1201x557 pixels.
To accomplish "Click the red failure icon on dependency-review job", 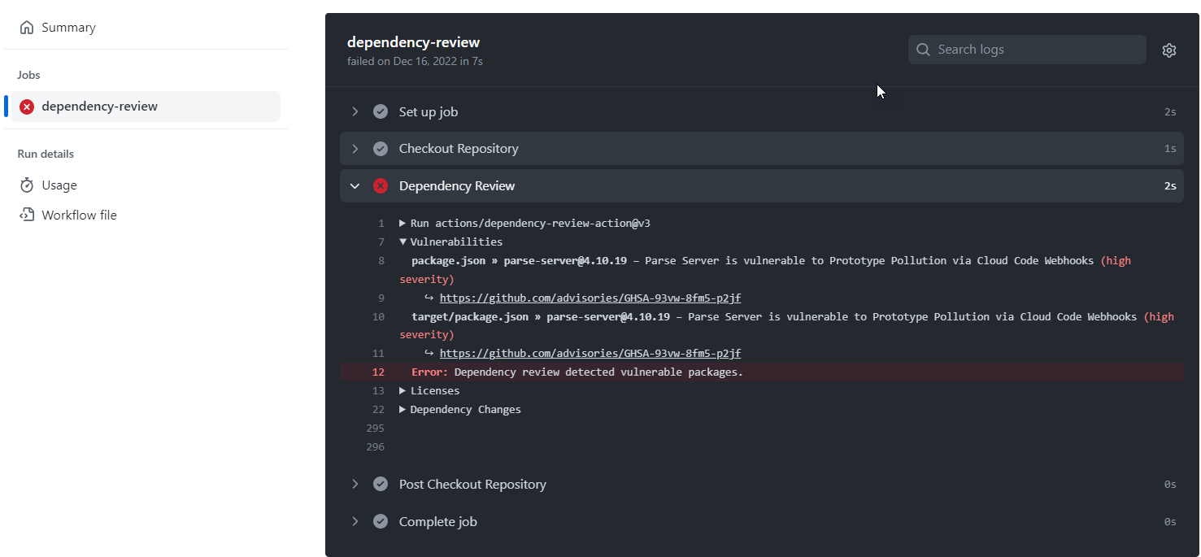I will click(x=26, y=106).
